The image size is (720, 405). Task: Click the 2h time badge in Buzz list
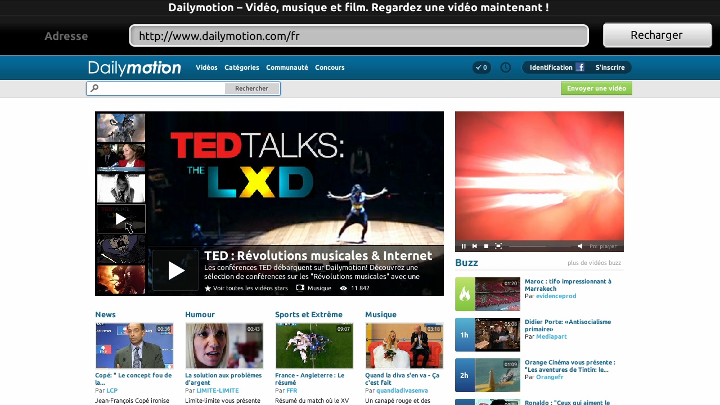pos(465,375)
